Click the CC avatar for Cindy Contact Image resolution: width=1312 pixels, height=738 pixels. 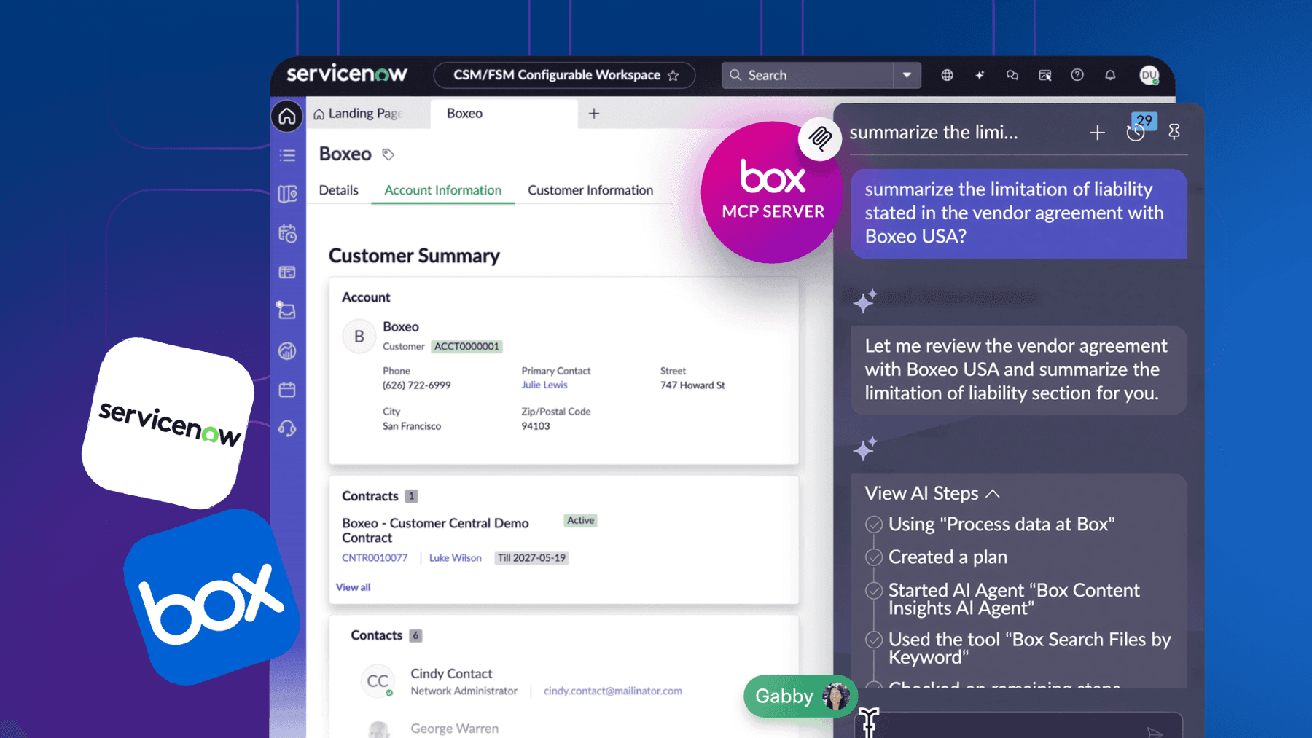pyautogui.click(x=378, y=681)
